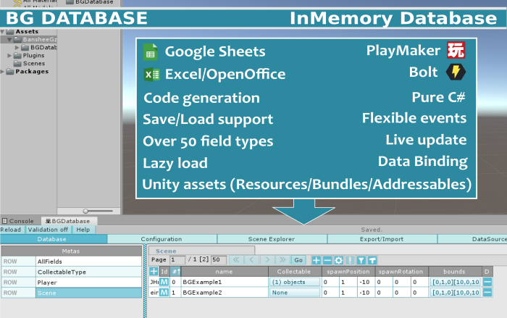Open Collectable dropdown for BGExample2
Screen dimensions: 507x318
pyautogui.click(x=294, y=292)
